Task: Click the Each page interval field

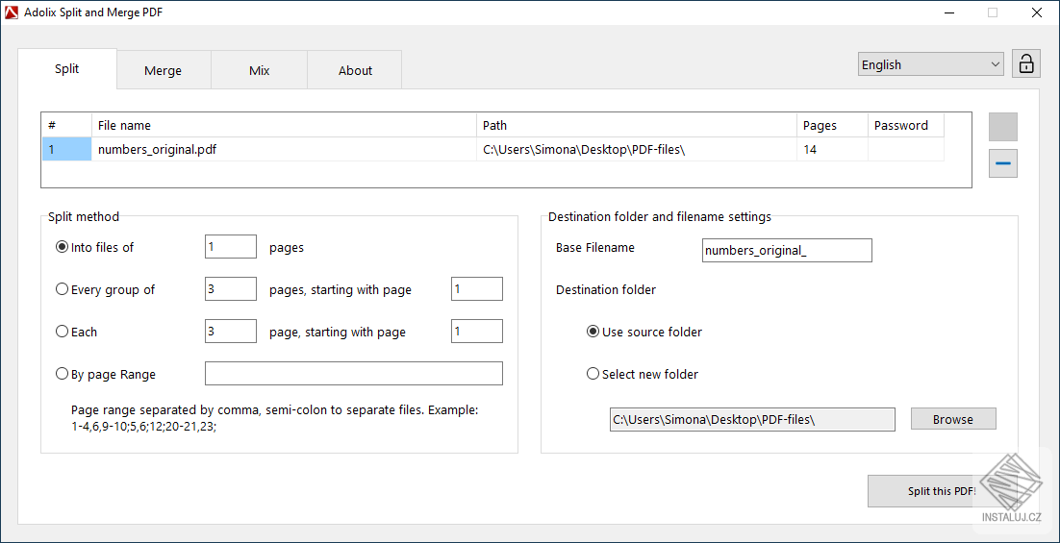Action: click(231, 332)
